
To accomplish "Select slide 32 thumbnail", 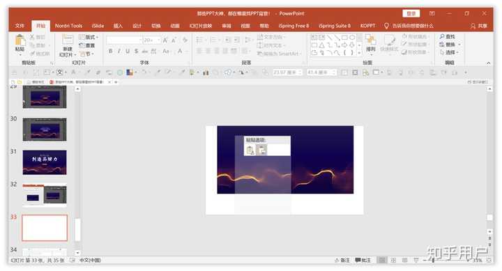I will tap(45, 195).
